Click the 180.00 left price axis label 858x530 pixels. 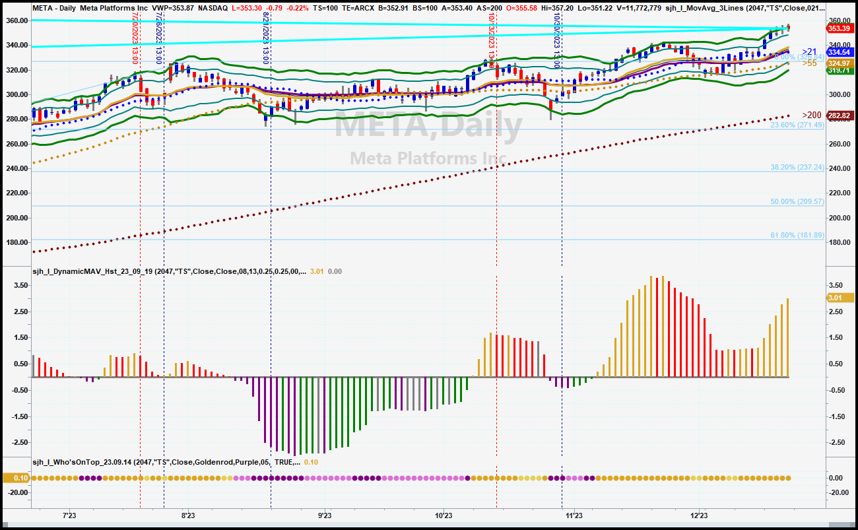tap(16, 242)
